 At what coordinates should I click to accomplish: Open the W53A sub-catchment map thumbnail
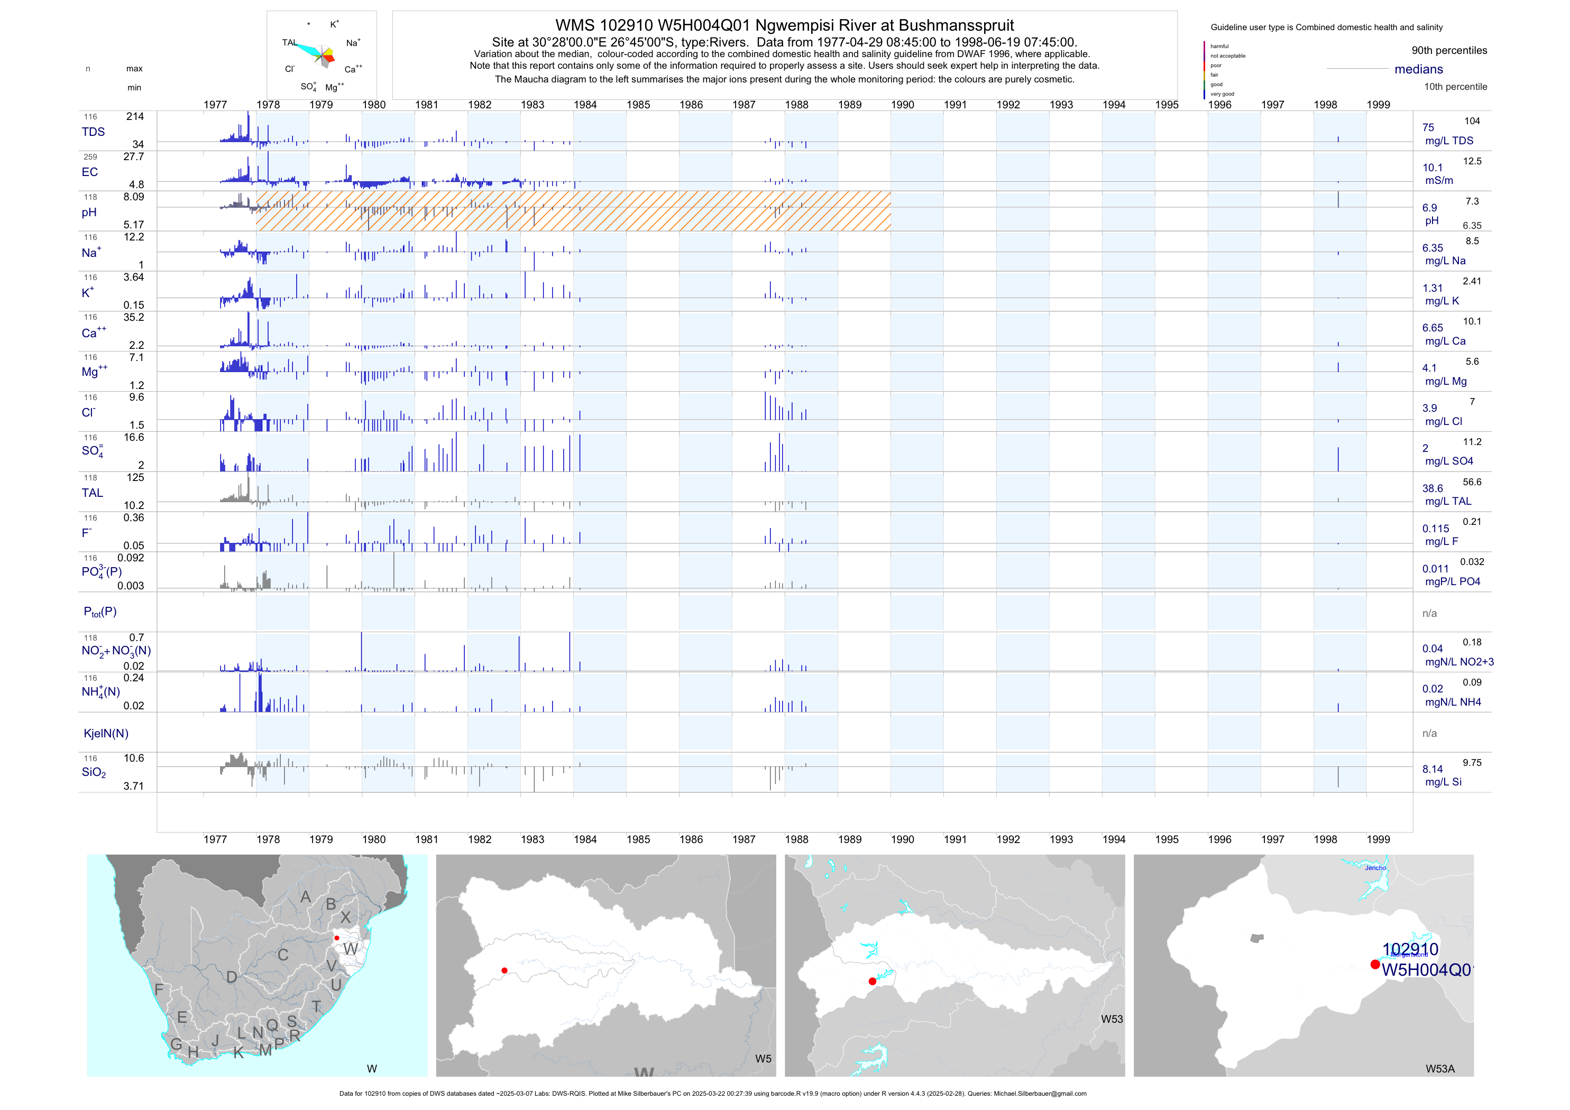pos(1302,965)
